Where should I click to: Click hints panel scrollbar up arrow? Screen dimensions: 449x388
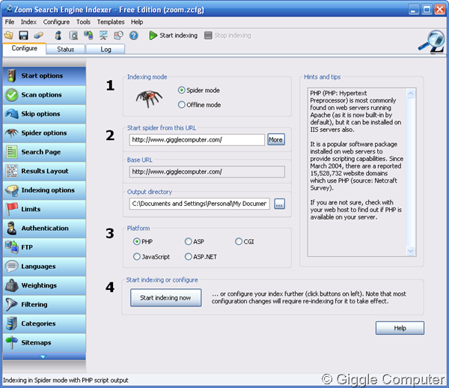[411, 94]
